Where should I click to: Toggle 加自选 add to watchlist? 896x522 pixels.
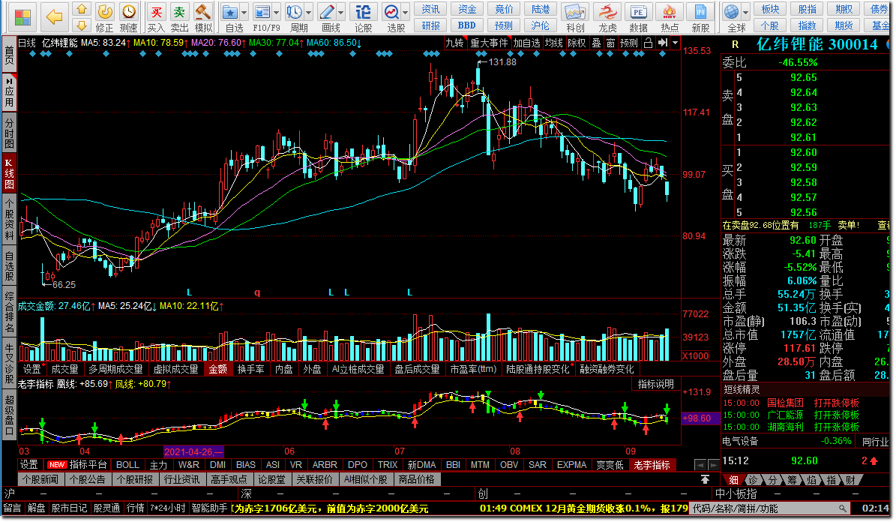coord(526,43)
